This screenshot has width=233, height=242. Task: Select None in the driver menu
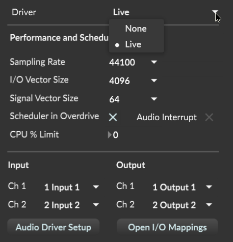coord(136,29)
